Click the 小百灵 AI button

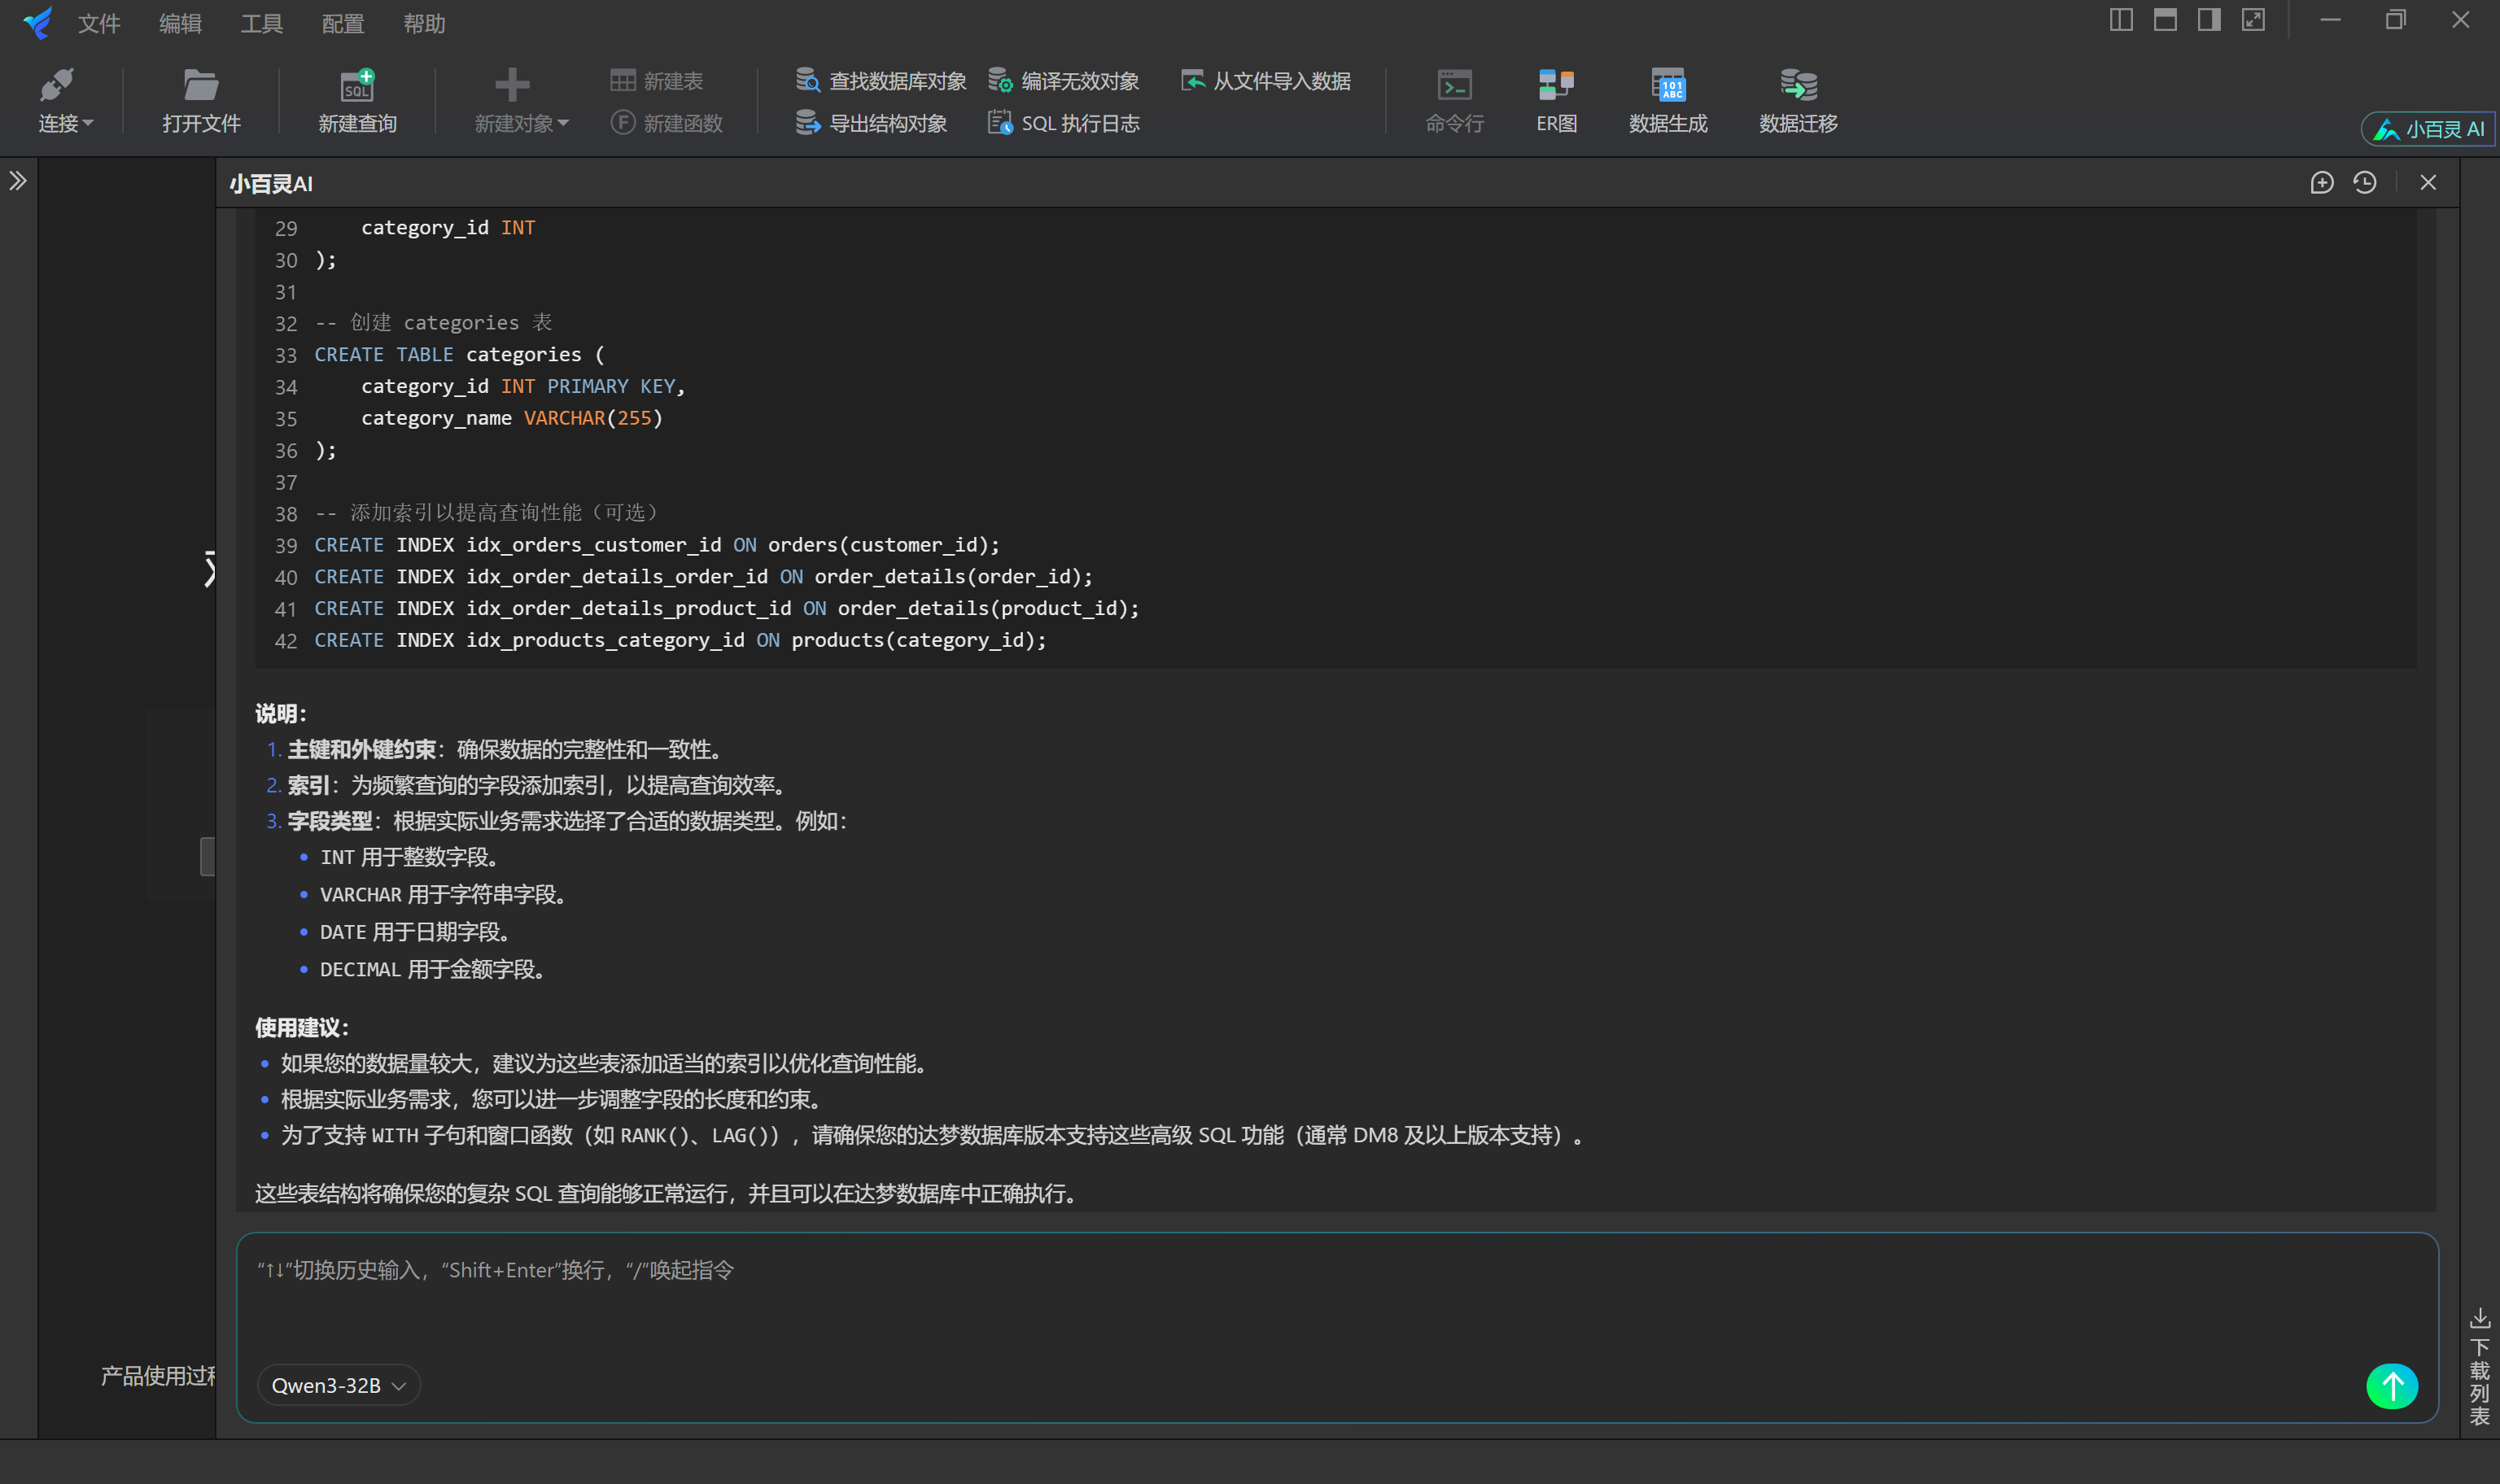[x=2427, y=128]
